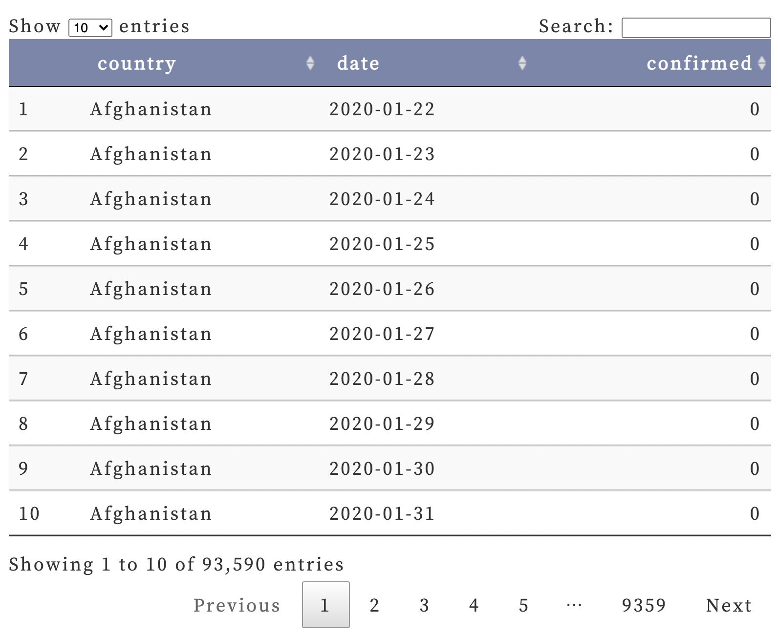Image resolution: width=778 pixels, height=636 pixels.
Task: Go to page 5
Action: pos(523,605)
